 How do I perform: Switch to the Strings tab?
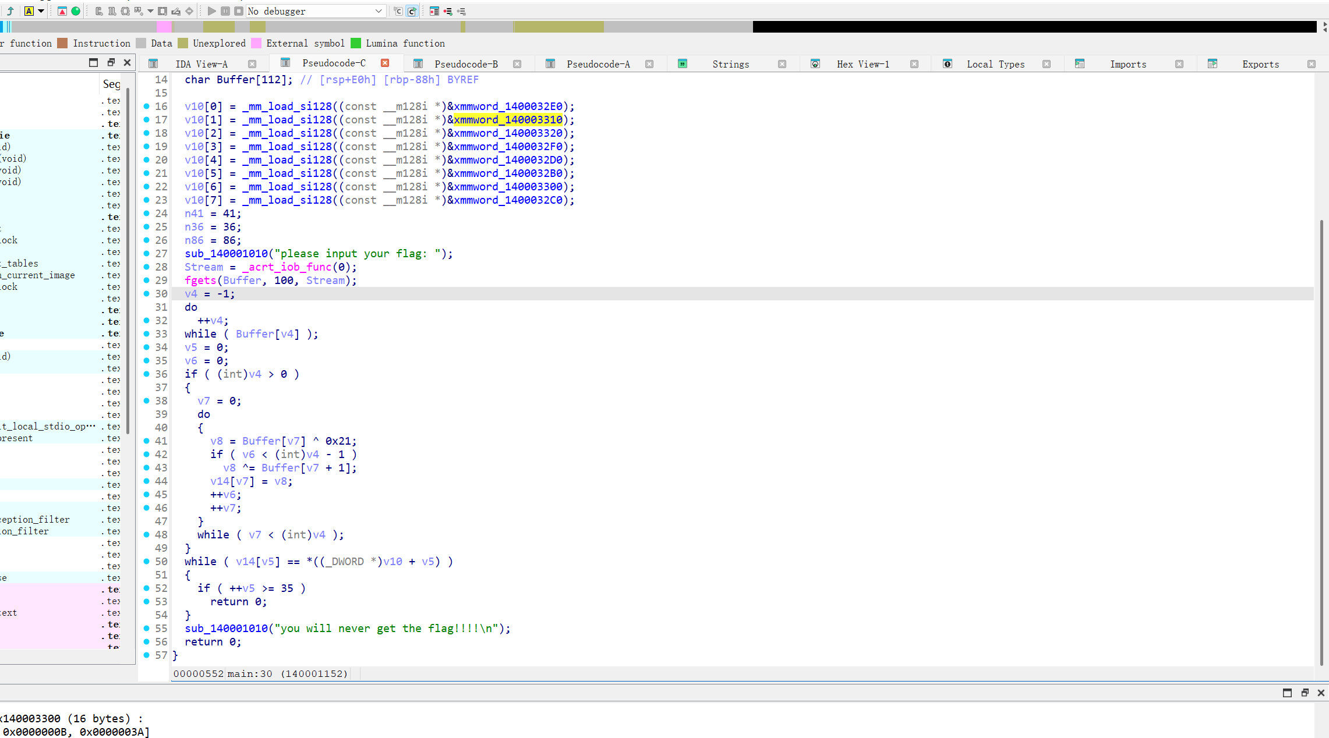pyautogui.click(x=730, y=64)
